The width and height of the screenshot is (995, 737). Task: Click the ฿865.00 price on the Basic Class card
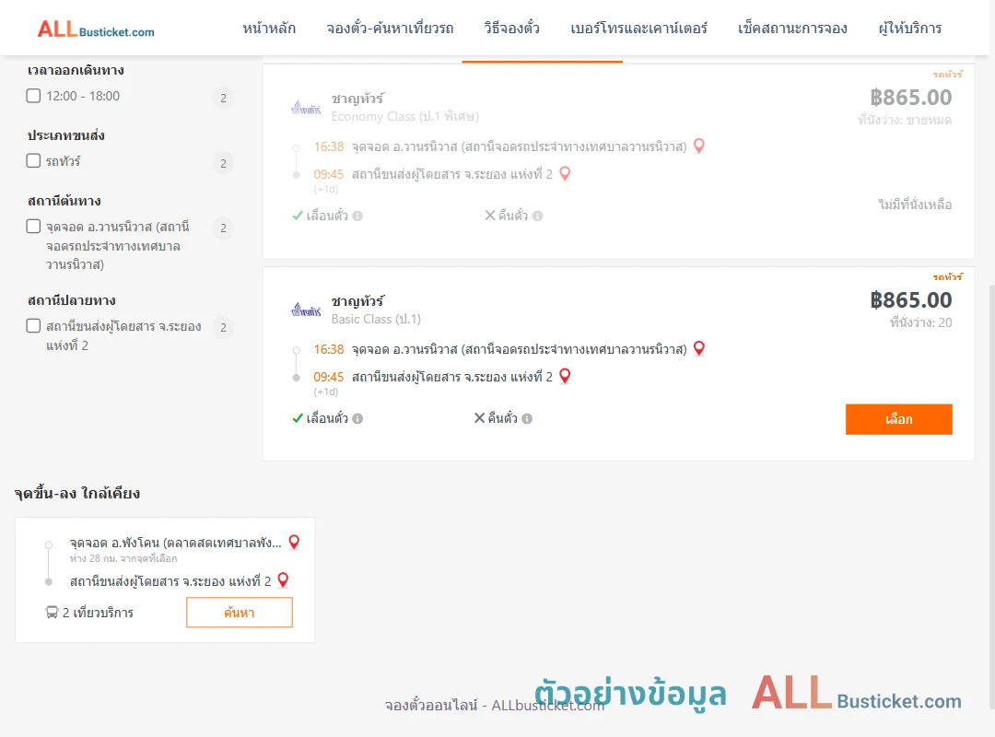tap(910, 299)
